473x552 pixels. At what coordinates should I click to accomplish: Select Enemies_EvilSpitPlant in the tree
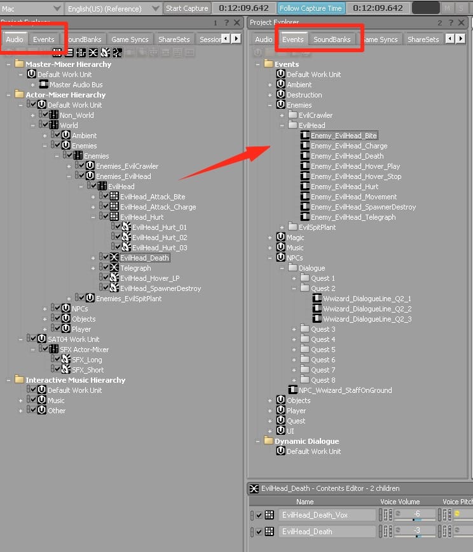[x=128, y=299]
